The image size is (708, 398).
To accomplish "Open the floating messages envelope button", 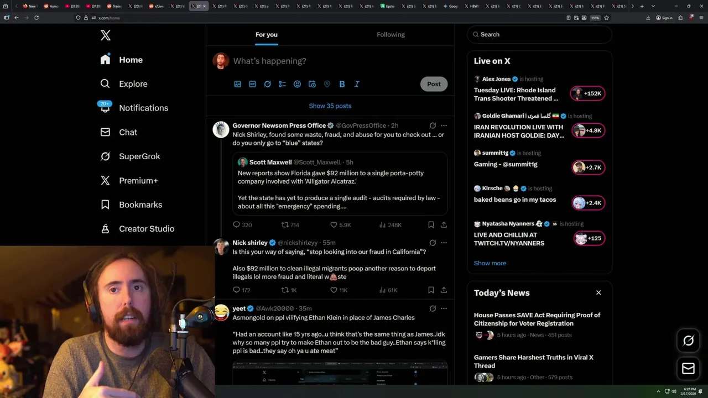I will 688,368.
